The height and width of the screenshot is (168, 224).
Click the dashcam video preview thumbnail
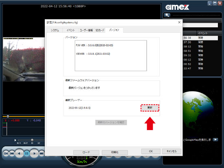click(24, 60)
